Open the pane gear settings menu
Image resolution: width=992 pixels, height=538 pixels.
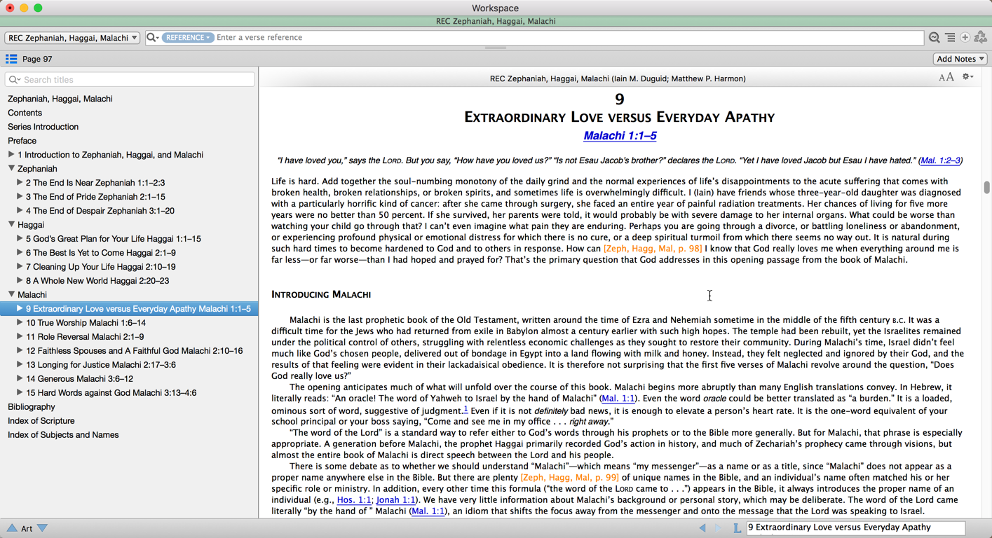968,77
